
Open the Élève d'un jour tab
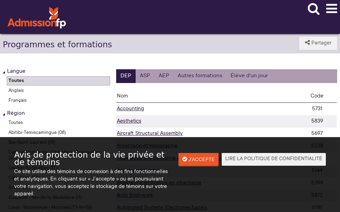click(249, 76)
